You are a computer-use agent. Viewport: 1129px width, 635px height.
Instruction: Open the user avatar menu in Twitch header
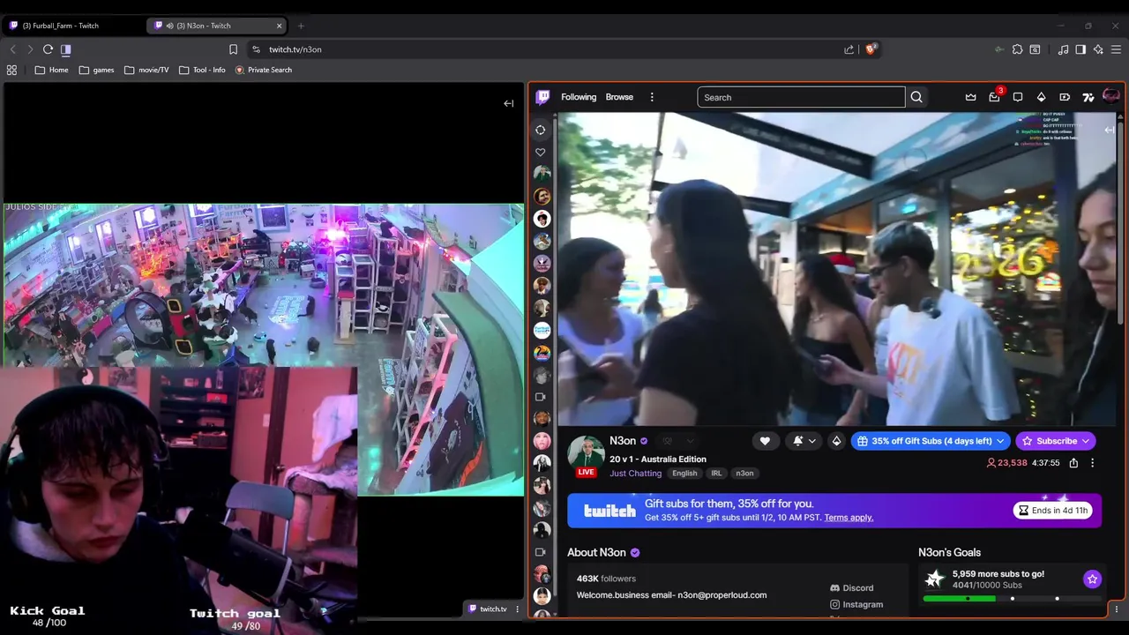(x=1110, y=96)
